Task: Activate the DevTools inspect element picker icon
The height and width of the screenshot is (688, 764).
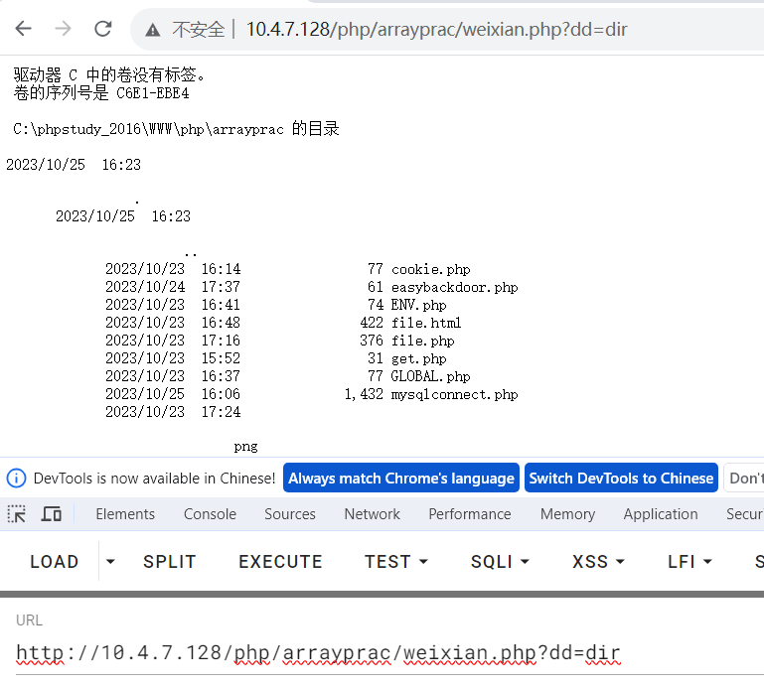Action: (x=17, y=514)
